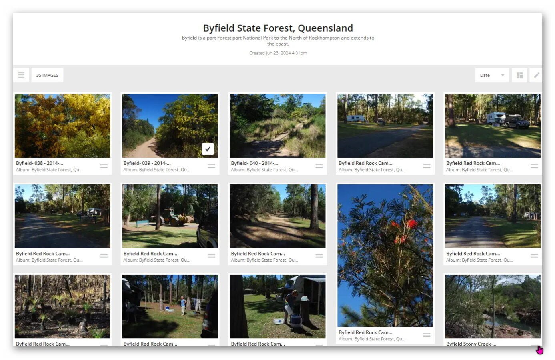Open the tall red grevillea flower photo
The width and height of the screenshot is (555, 360).
point(385,255)
